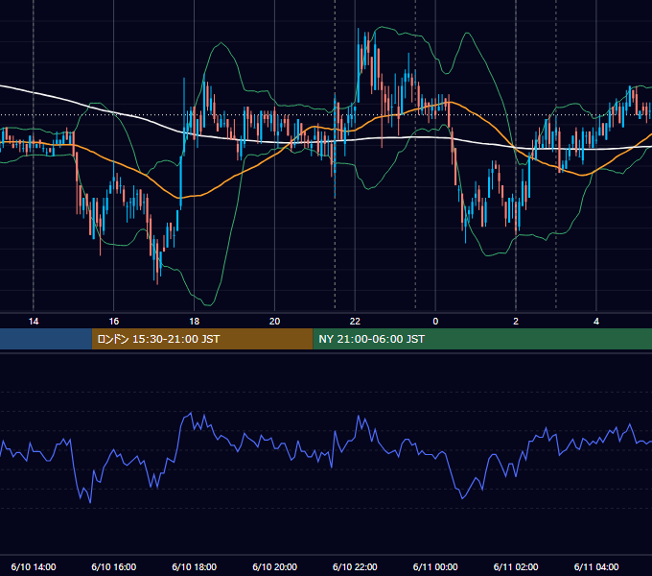
Task: Click the blue session bar before London
Action: click(x=46, y=339)
